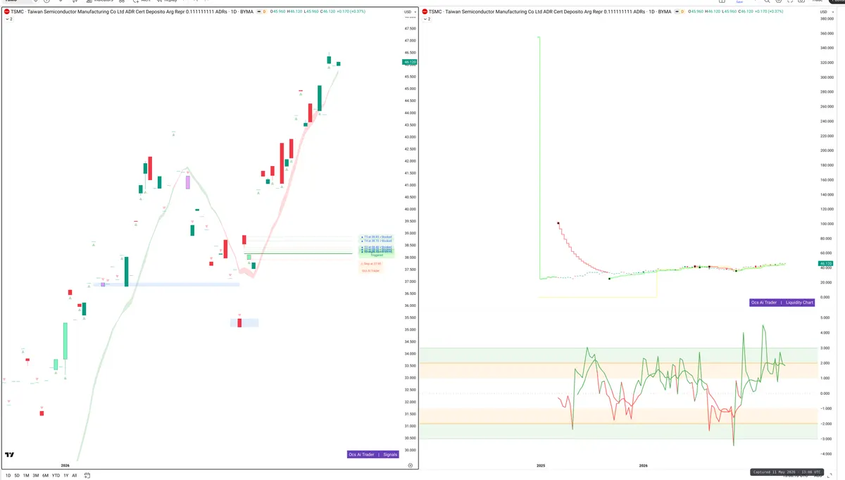The width and height of the screenshot is (845, 480).
Task: Select the 1Y time range
Action: (66, 476)
